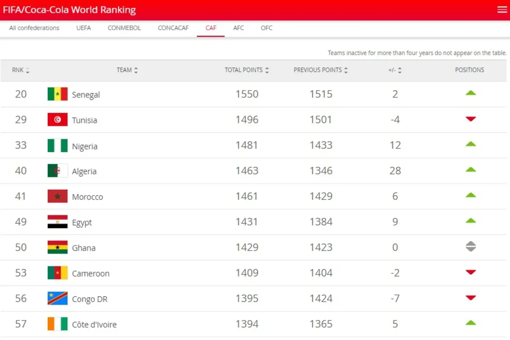The height and width of the screenshot is (340, 510).
Task: Sort table by TEAM column
Action: coord(127,70)
